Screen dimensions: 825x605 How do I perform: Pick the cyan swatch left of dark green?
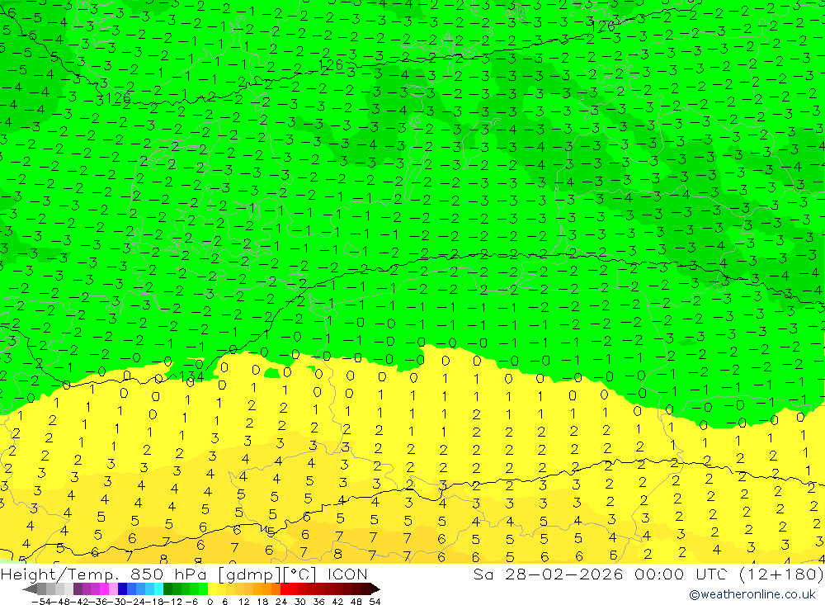click(158, 588)
